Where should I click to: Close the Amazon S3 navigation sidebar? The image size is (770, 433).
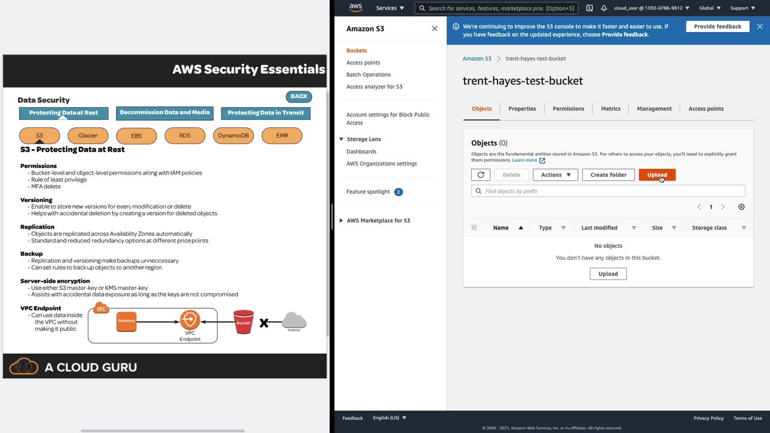(x=434, y=29)
